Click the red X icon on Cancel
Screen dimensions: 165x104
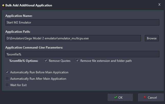pos(145,97)
